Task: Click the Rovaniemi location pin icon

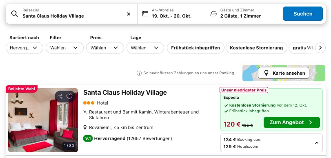Action: pyautogui.click(x=85, y=127)
